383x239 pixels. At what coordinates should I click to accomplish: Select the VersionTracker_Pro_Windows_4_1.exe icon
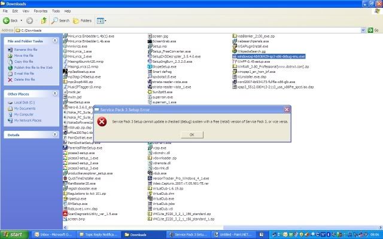coord(150,178)
